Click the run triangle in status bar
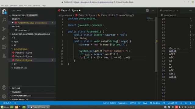Screen dimensions: 195x109 [15, 103]
